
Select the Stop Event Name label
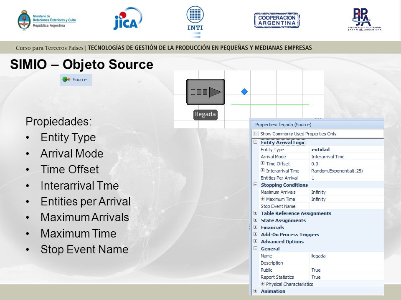click(278, 206)
